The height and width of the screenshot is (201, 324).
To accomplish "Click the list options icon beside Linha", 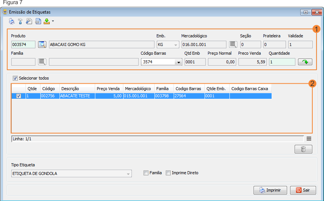I will click(x=309, y=139).
